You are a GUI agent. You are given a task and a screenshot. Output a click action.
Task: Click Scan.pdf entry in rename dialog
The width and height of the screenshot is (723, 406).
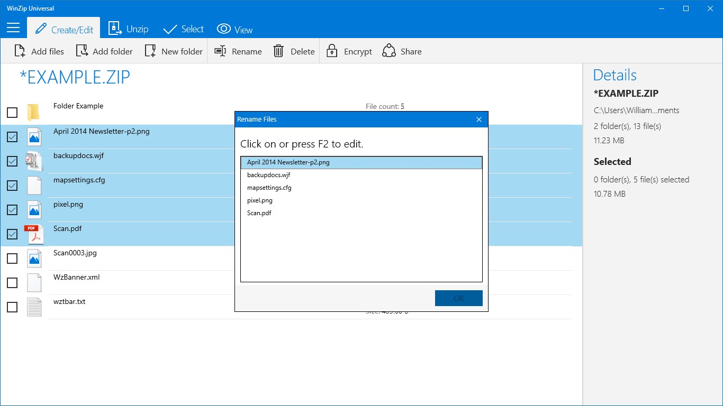[x=259, y=213]
